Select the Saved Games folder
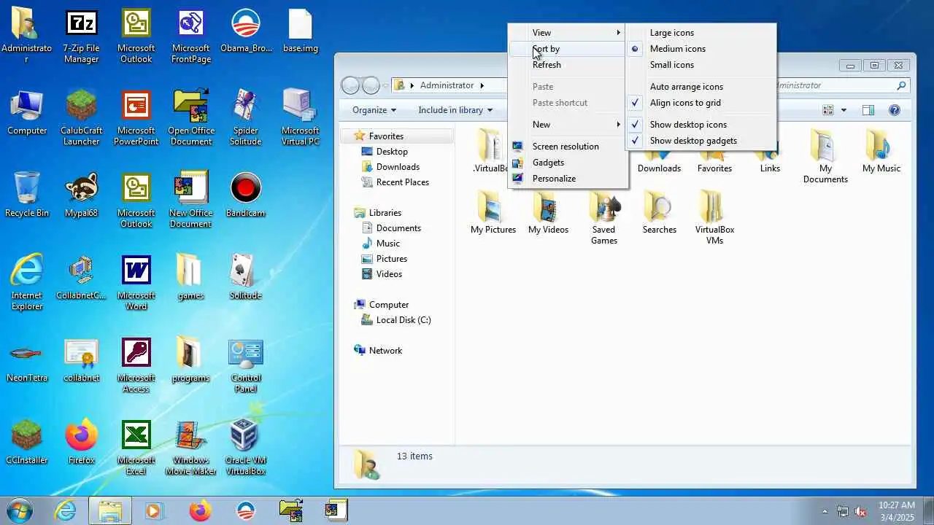Viewport: 934px width, 525px height. (604, 217)
